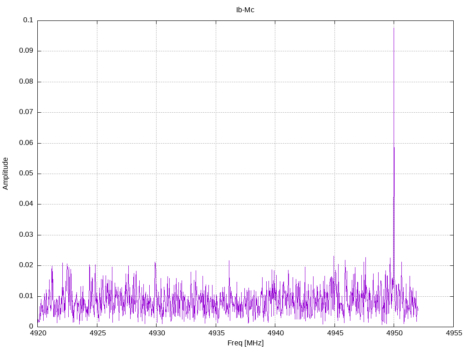Click the 4925 x-axis tick label

[97, 334]
